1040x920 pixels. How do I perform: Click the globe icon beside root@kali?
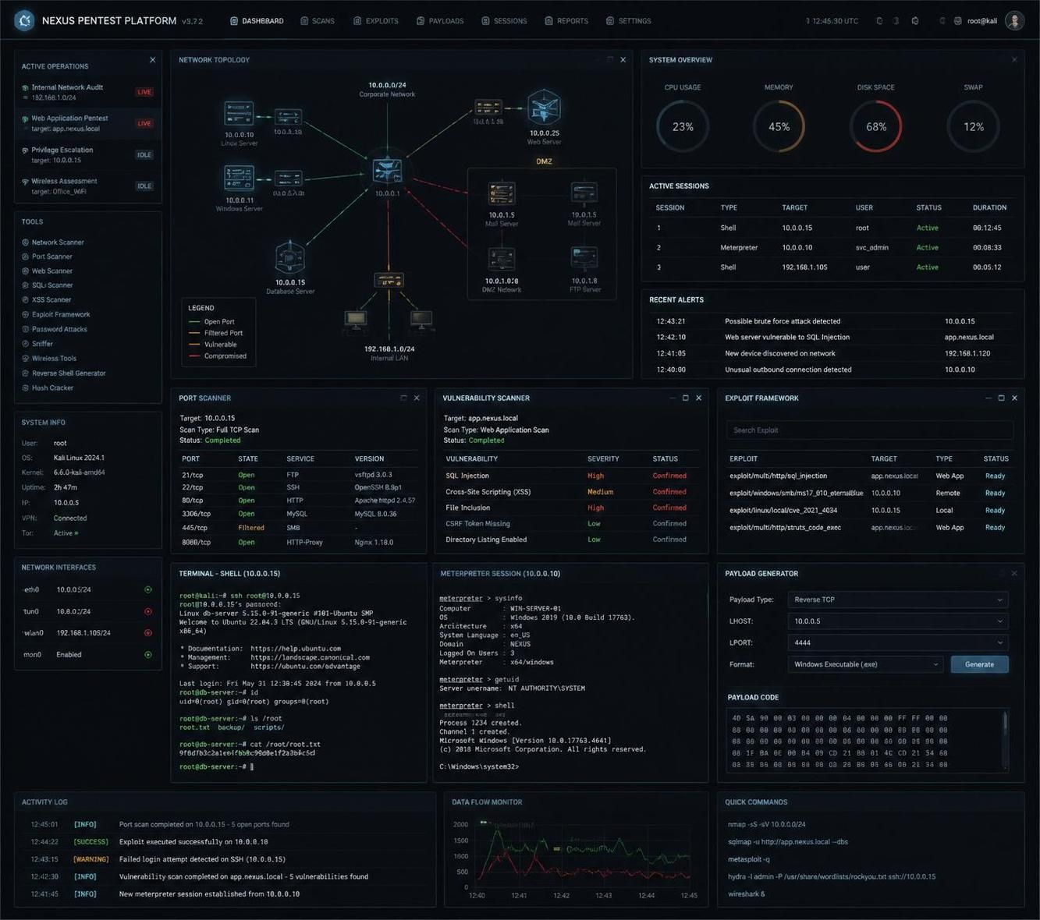pyautogui.click(x=957, y=21)
